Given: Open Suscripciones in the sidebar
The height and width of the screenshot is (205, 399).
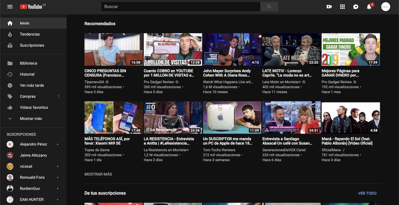Looking at the screenshot, I should click(33, 45).
